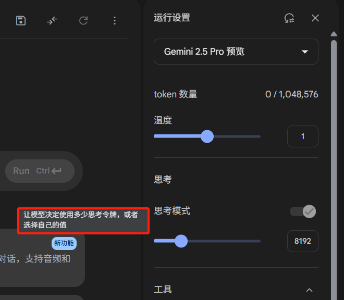Image resolution: width=344 pixels, height=300 pixels.
Task: Reset run settings to defaults icon
Action: (289, 18)
